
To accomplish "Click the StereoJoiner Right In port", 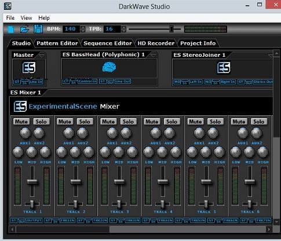I will click(x=228, y=82).
